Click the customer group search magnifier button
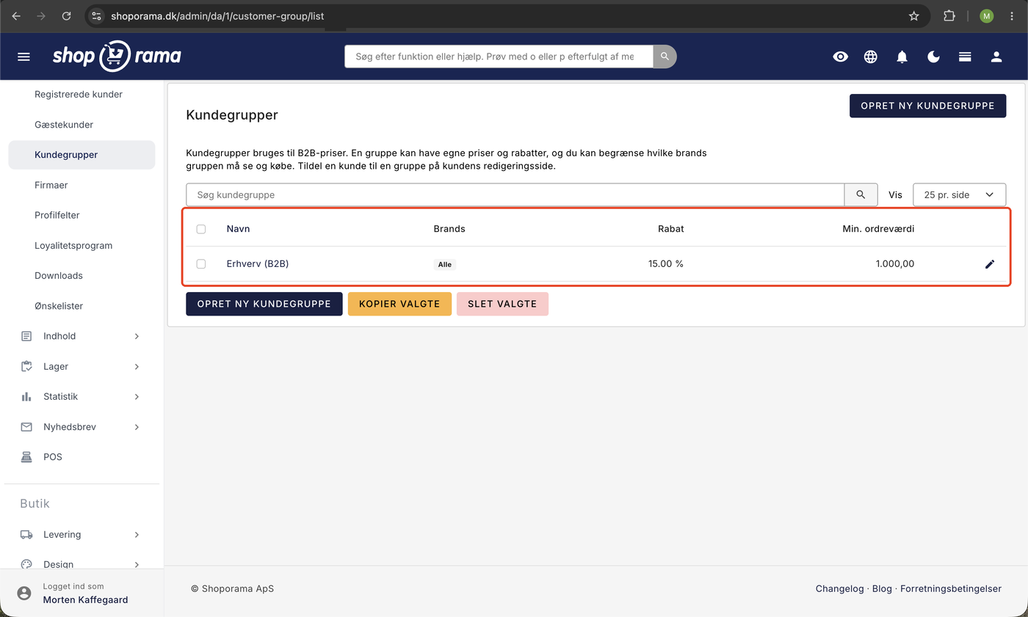Image resolution: width=1028 pixels, height=617 pixels. pos(861,194)
